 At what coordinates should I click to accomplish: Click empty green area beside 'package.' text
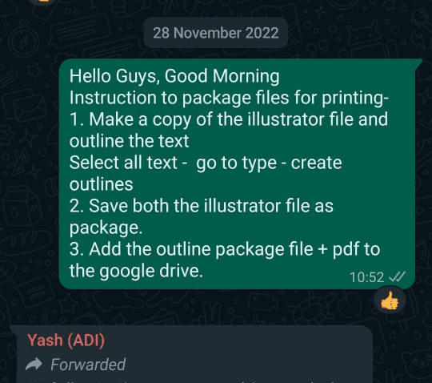point(275,228)
